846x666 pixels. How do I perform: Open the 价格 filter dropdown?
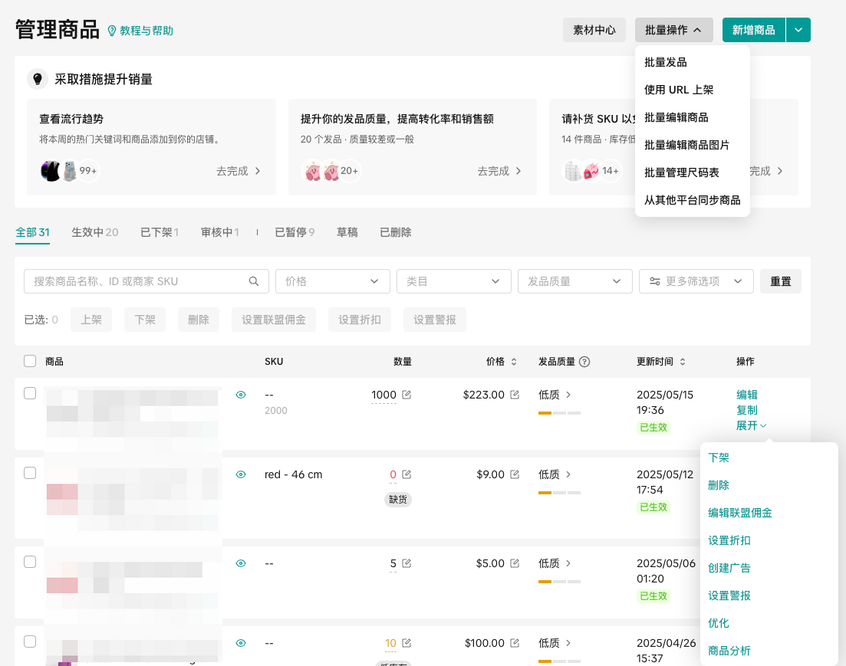click(x=332, y=281)
